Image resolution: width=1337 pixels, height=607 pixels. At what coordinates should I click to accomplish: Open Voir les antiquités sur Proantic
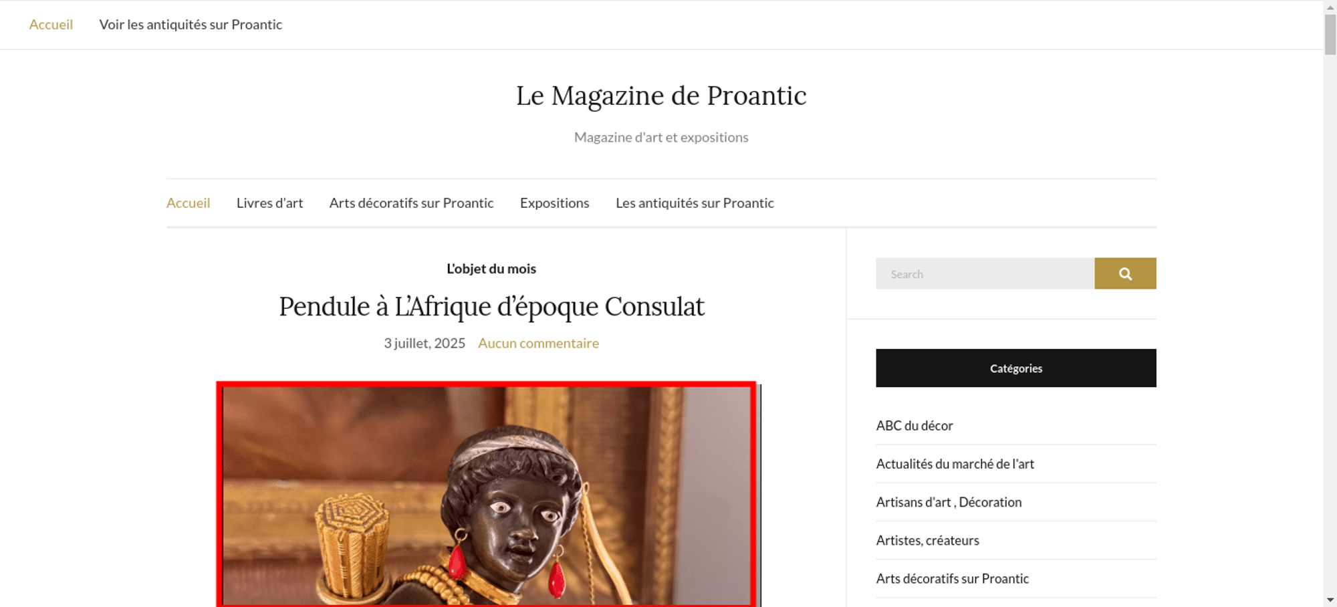click(191, 25)
